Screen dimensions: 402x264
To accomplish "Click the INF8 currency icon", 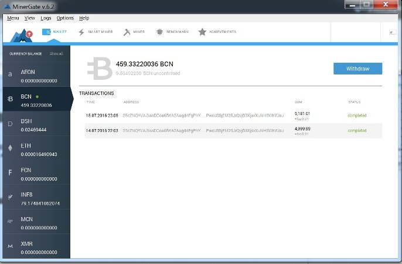I will [x=10, y=197].
